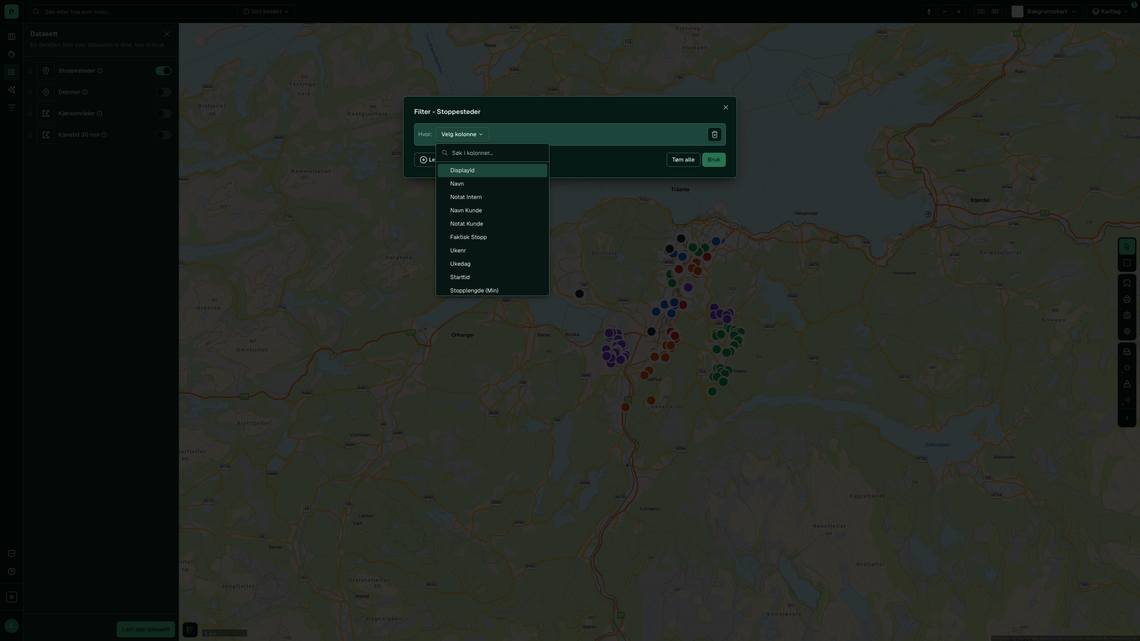Open the Bakgrunnskart dropdown
1140x641 pixels.
[1045, 12]
